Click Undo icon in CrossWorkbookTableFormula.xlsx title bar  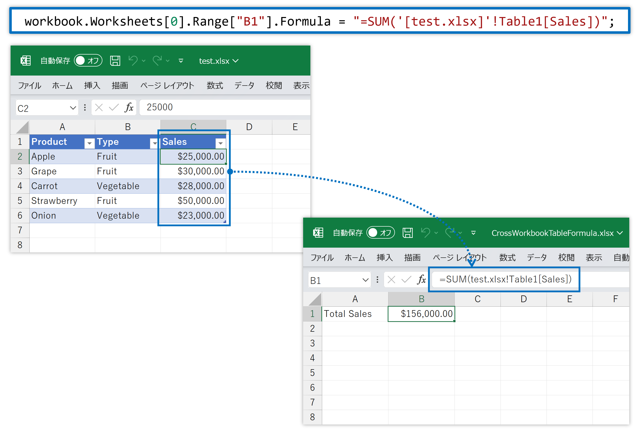coord(426,233)
